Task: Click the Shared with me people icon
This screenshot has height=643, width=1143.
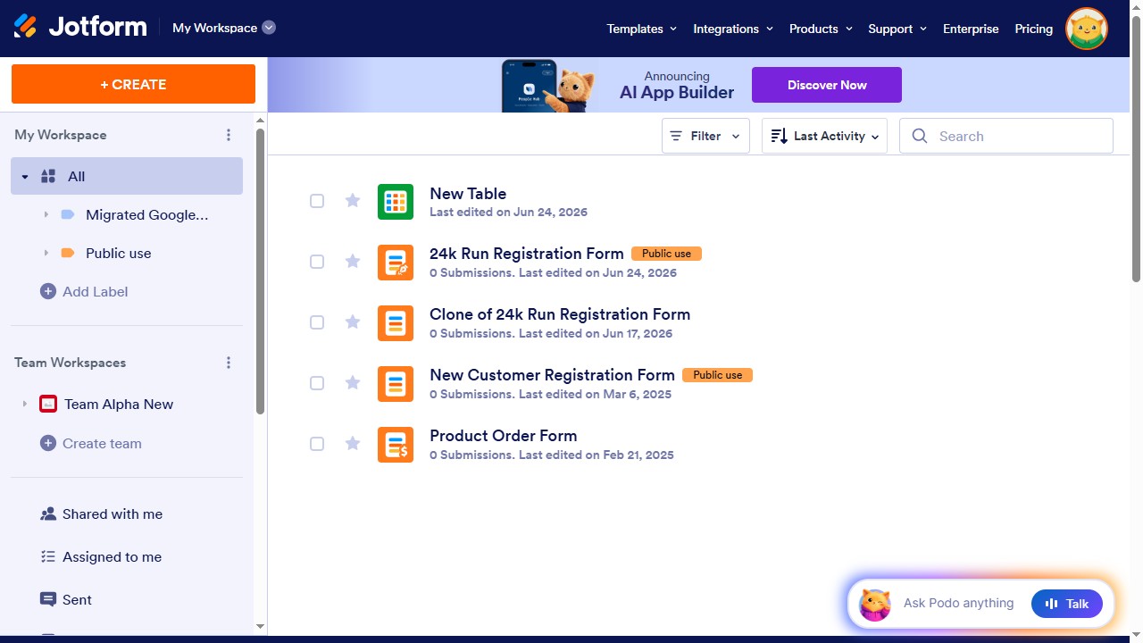Action: click(48, 514)
